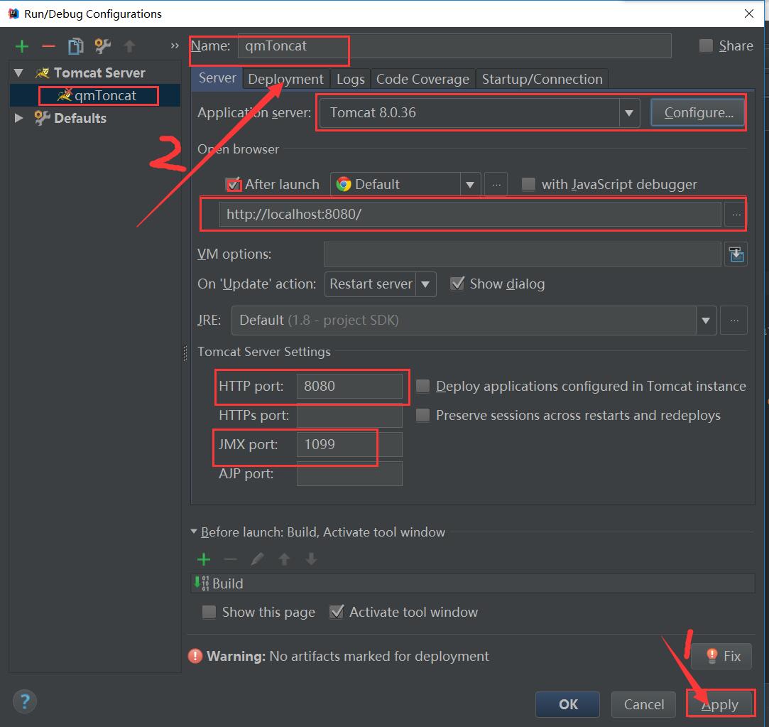Toggle Show dialog checkbox
Screen dimensions: 769x727
click(457, 284)
